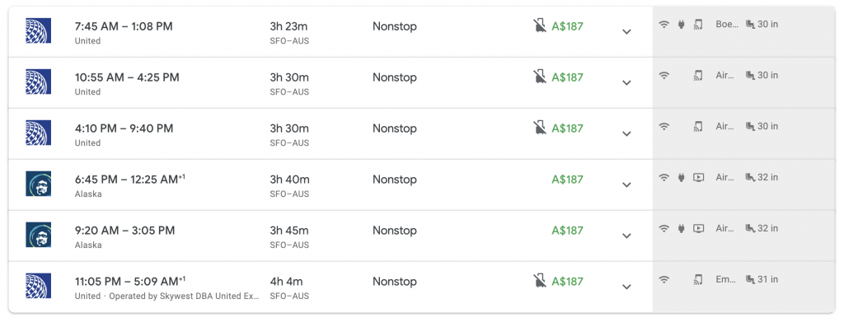Select the A$187 price on the 9:20 AM flight
This screenshot has width=844, height=322.
[567, 230]
